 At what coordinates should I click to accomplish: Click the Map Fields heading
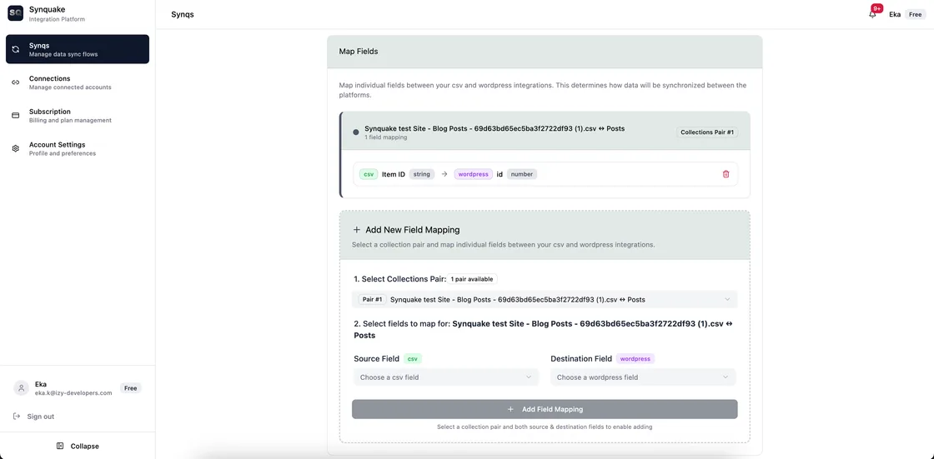359,52
